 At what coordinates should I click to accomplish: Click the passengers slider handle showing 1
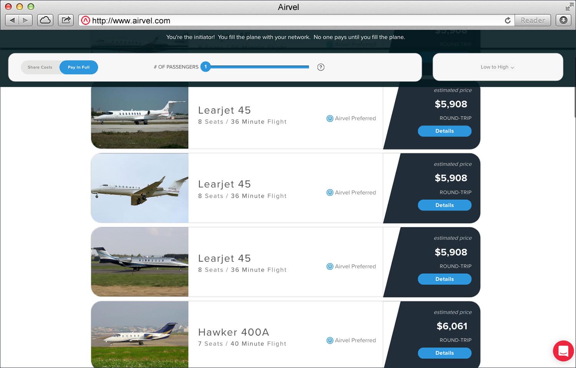point(205,67)
